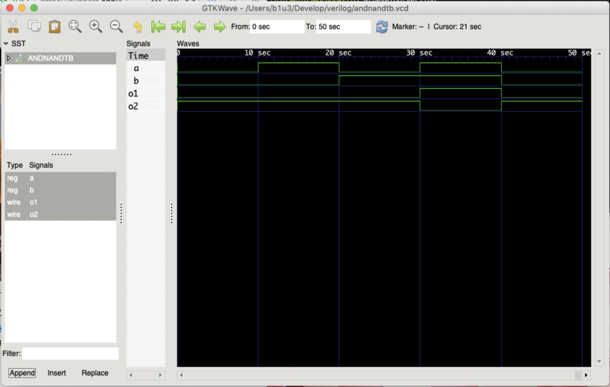Jump to the start of the waveform
Image resolution: width=610 pixels, height=387 pixels.
pos(158,26)
